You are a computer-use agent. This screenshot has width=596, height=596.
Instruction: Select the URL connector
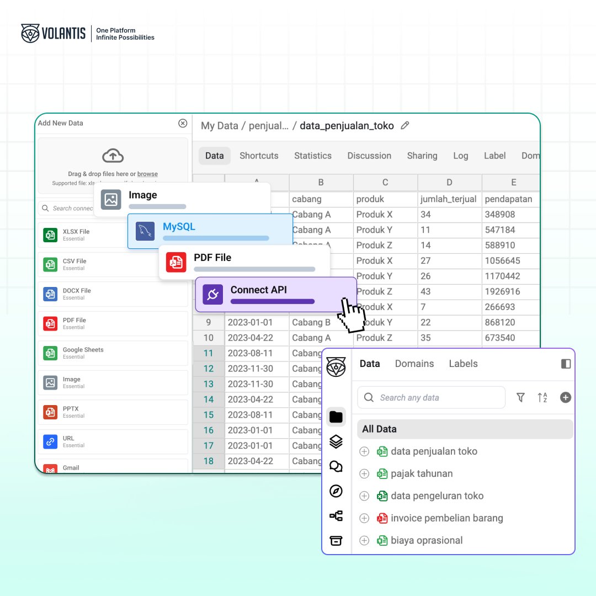(x=113, y=441)
